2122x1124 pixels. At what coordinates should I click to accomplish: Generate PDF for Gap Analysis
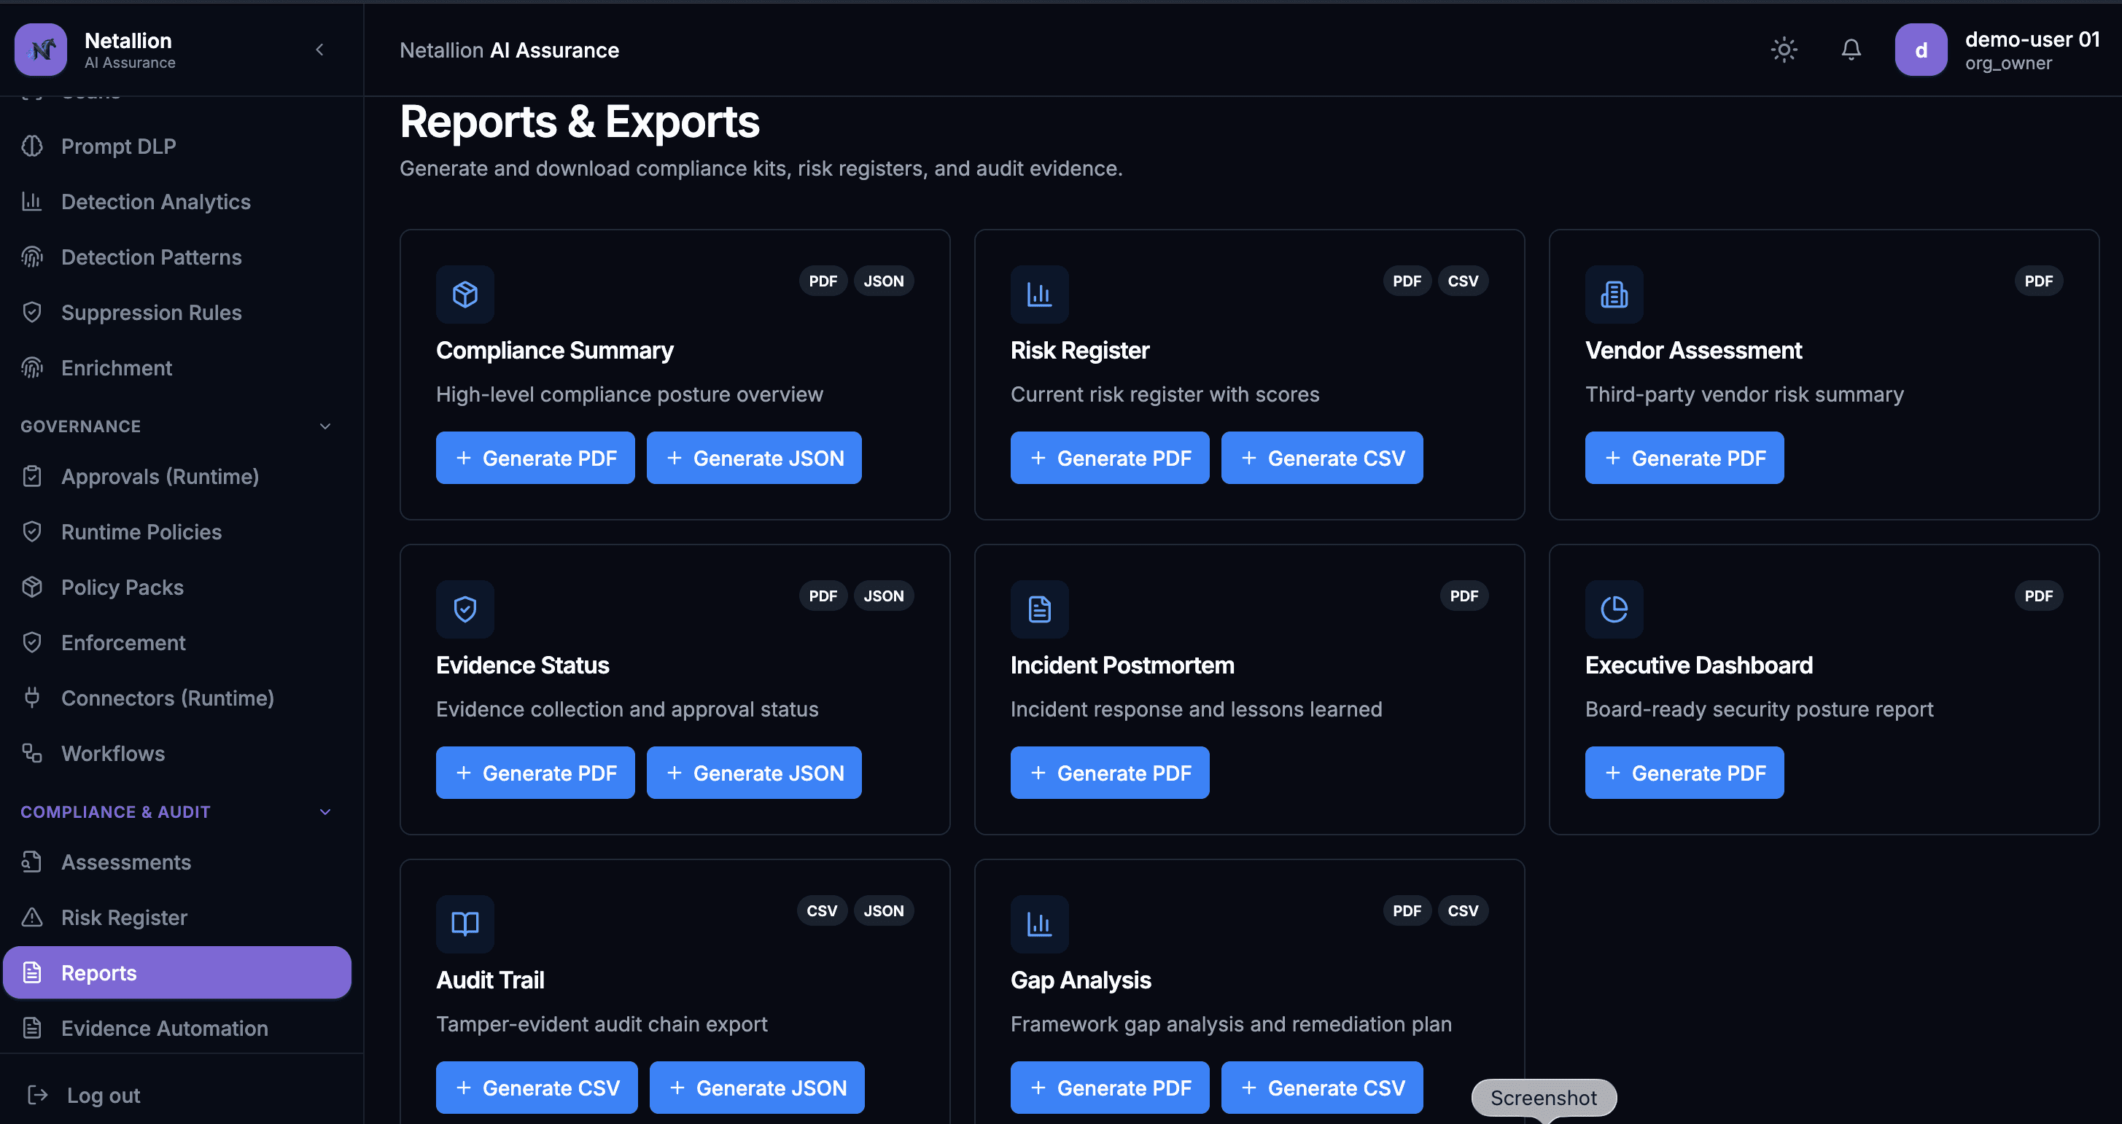[x=1110, y=1088]
